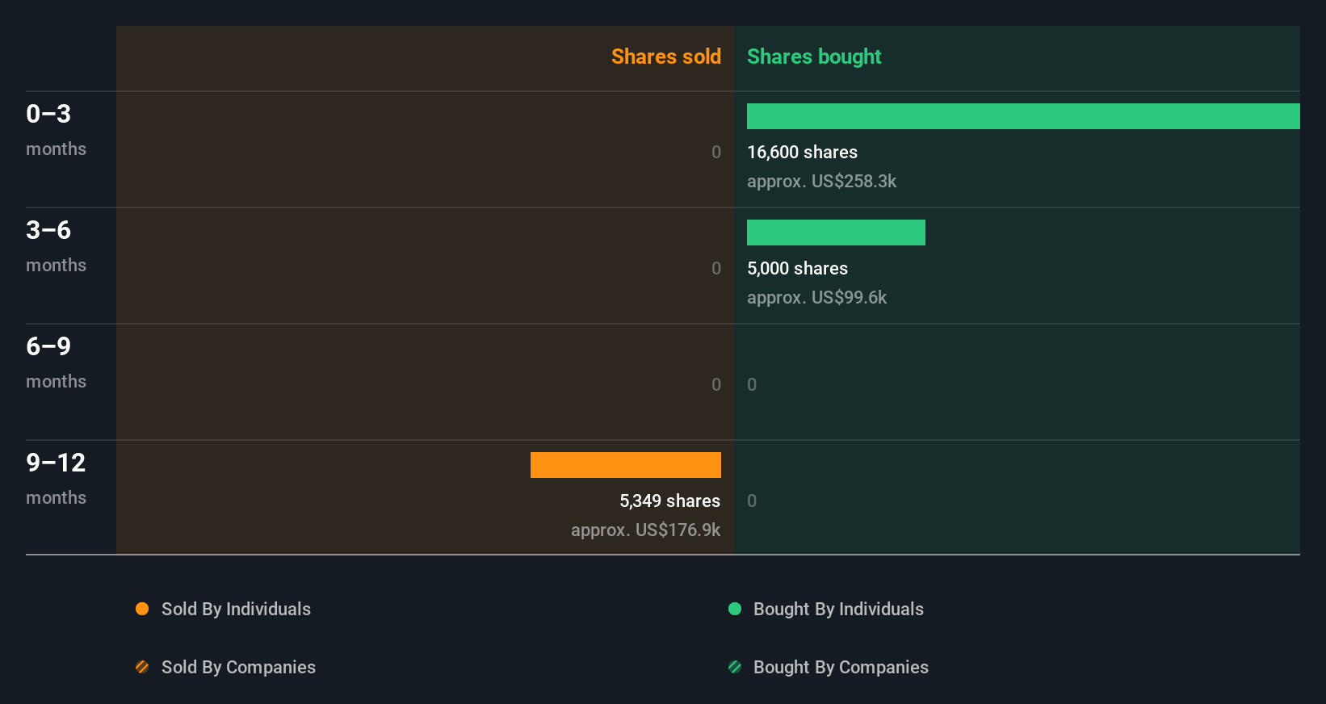Click the striped Sold By Companies legend icon
1326x704 pixels.
(142, 667)
